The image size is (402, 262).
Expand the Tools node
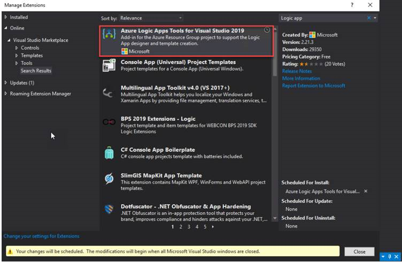point(17,63)
